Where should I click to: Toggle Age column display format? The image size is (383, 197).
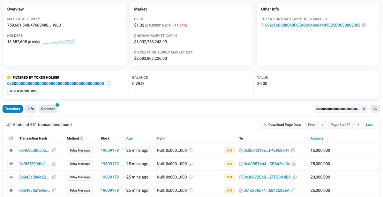tap(129, 138)
